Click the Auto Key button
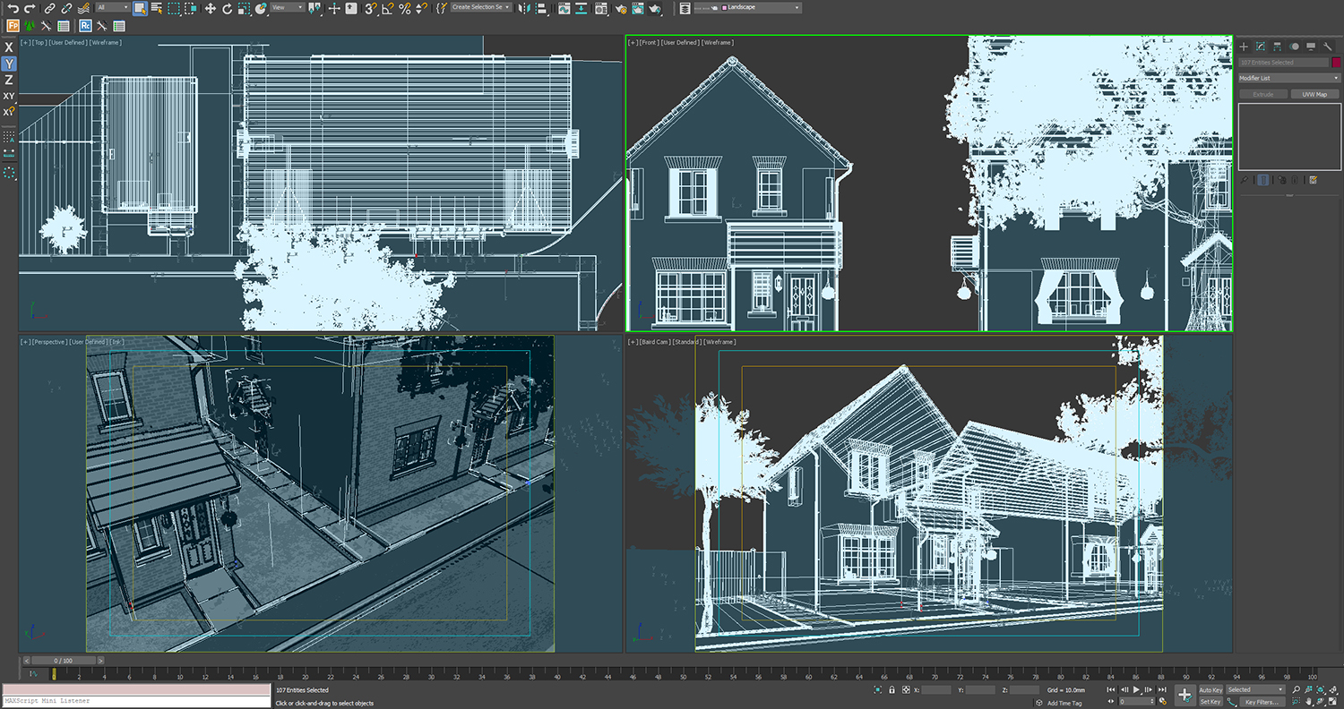 (1211, 690)
